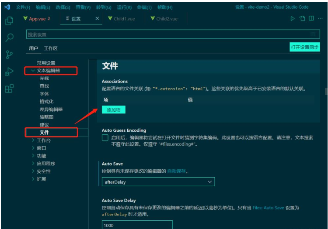Click the filter icon in the search settings box
This screenshot has height=229, width=328.
tap(313, 34)
